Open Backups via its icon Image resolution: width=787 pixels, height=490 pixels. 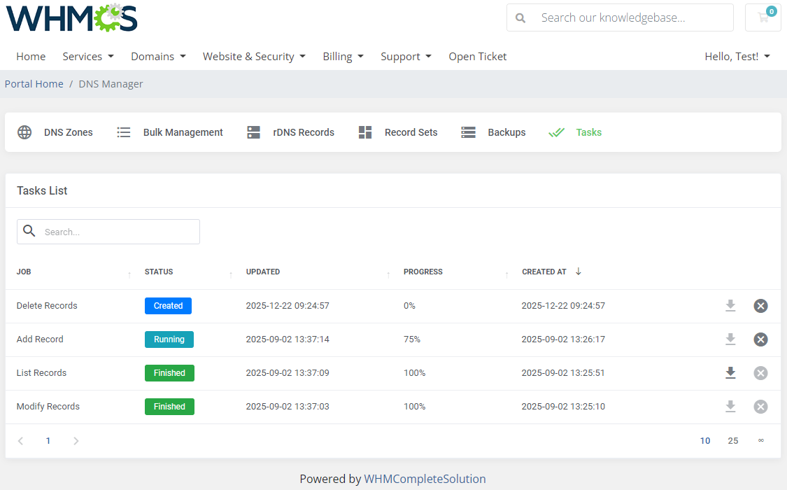[x=467, y=132]
